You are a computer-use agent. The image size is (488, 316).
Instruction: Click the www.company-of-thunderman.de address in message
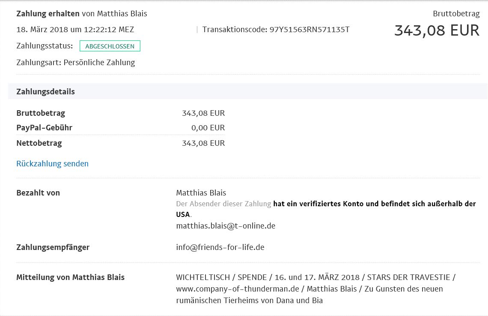238,289
